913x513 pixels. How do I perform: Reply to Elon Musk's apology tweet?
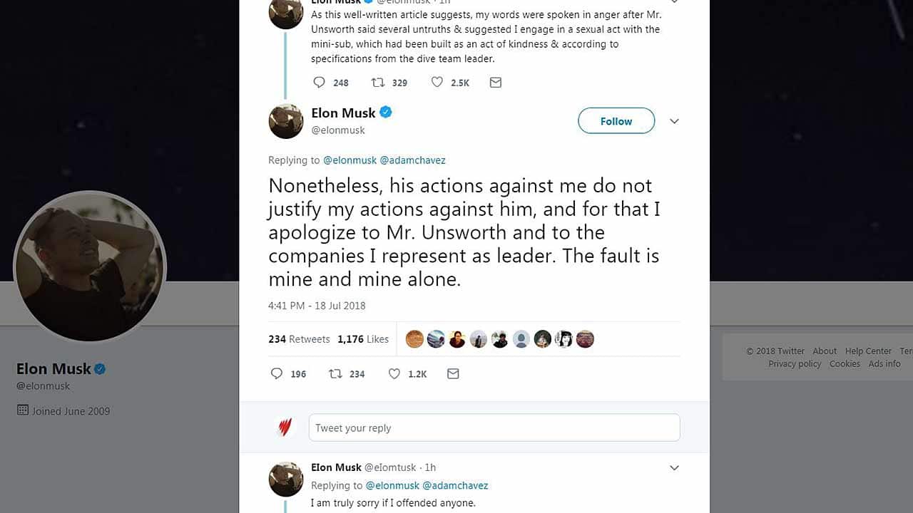(x=277, y=373)
